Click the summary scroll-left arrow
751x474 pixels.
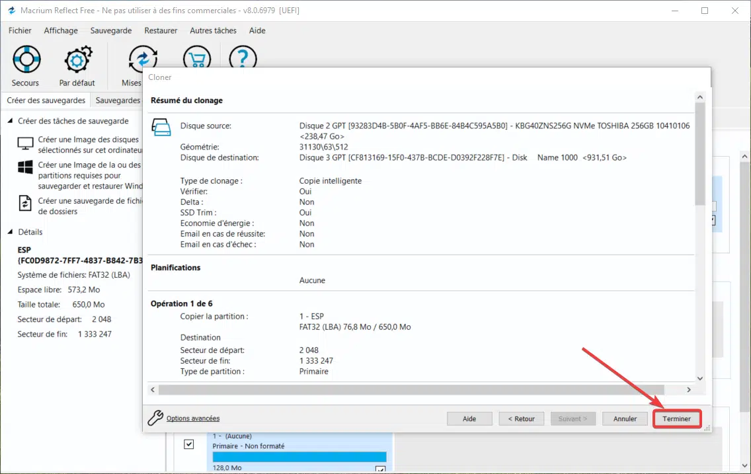tap(153, 390)
